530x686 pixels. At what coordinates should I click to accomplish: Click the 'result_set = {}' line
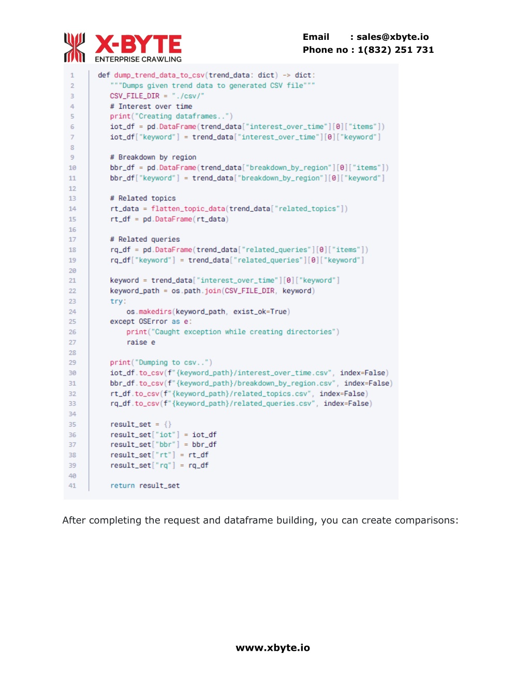pos(141,425)
